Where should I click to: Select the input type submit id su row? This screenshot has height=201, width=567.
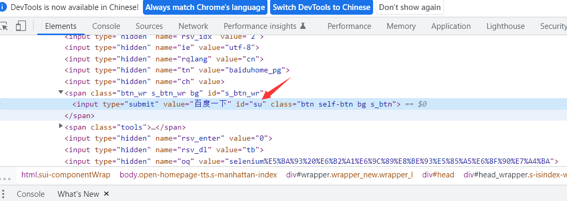point(284,104)
